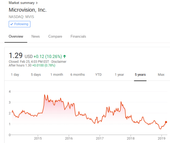The height and width of the screenshot is (143, 170).
Task: Toggle the Following button for Microvision
Action: tap(20, 24)
